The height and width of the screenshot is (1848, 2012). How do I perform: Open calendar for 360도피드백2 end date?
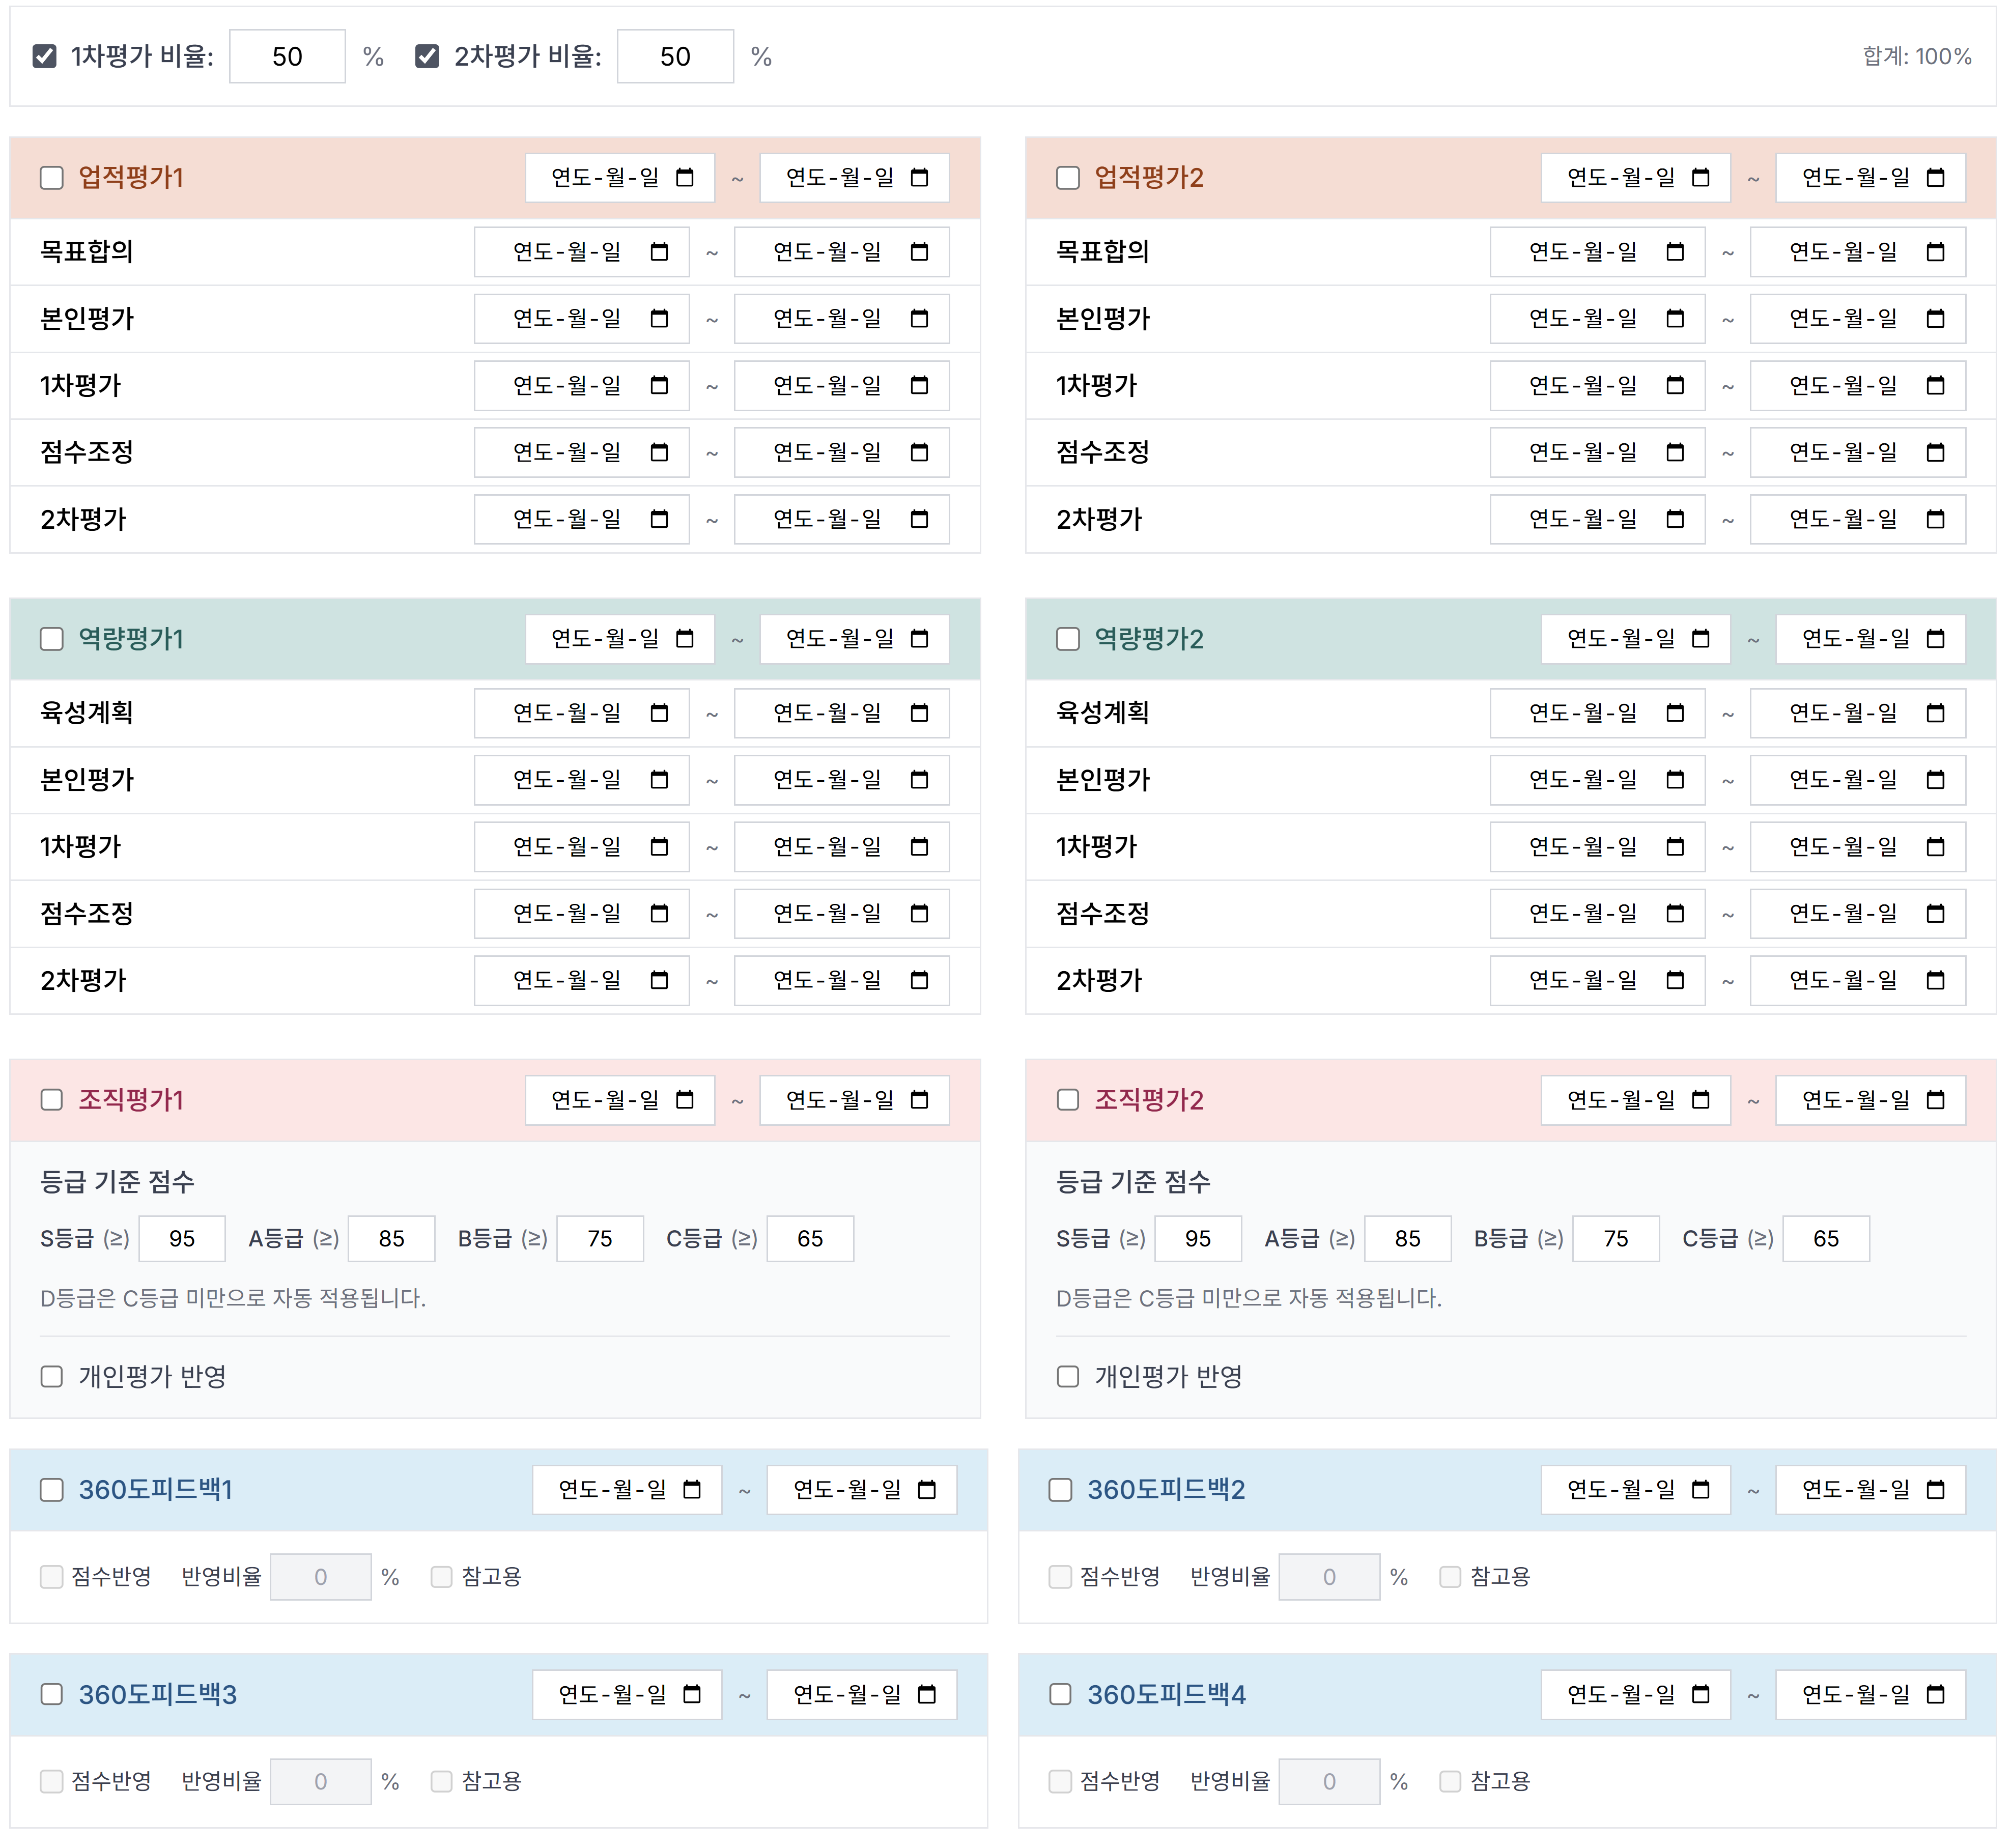click(1935, 1490)
